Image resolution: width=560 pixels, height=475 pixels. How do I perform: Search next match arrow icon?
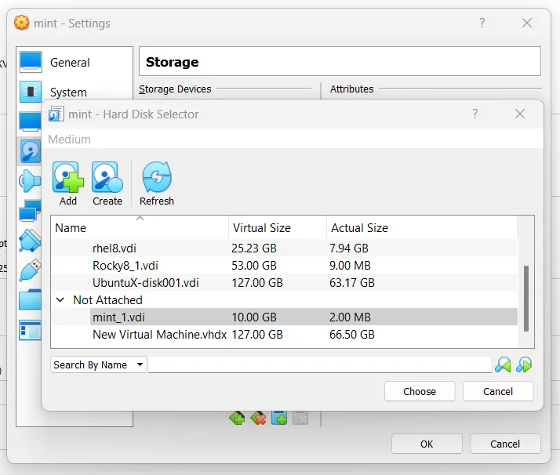click(524, 364)
